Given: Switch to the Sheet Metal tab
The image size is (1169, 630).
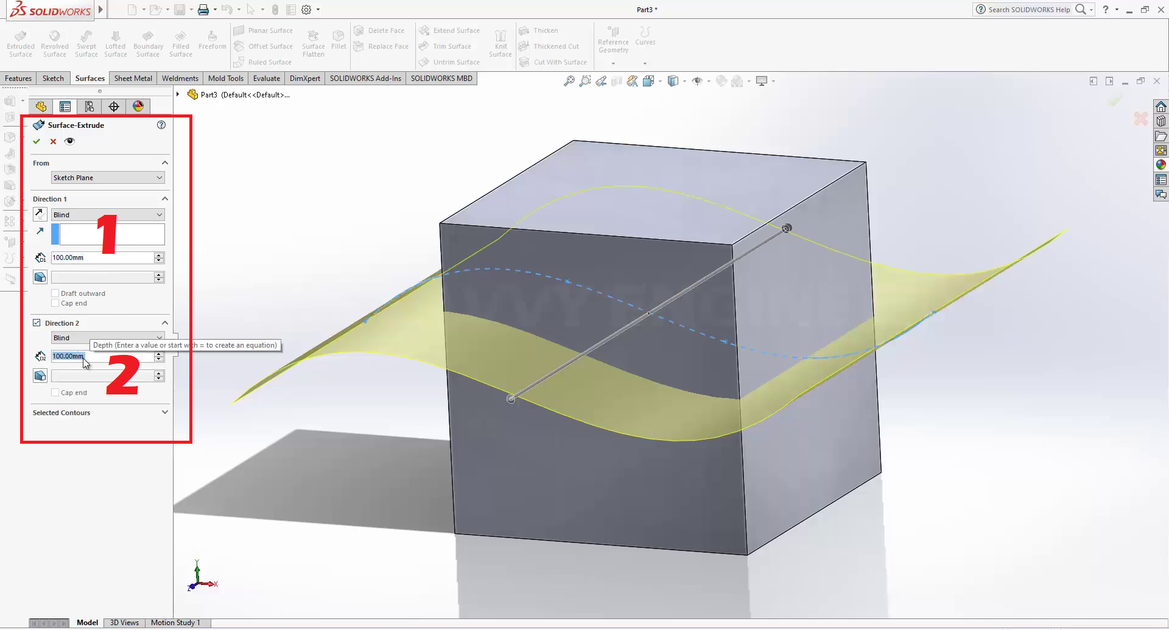Looking at the screenshot, I should tap(133, 79).
